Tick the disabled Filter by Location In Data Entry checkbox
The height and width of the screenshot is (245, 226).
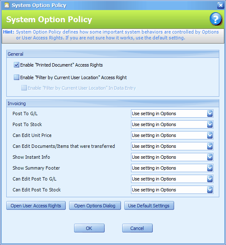tap(24, 88)
